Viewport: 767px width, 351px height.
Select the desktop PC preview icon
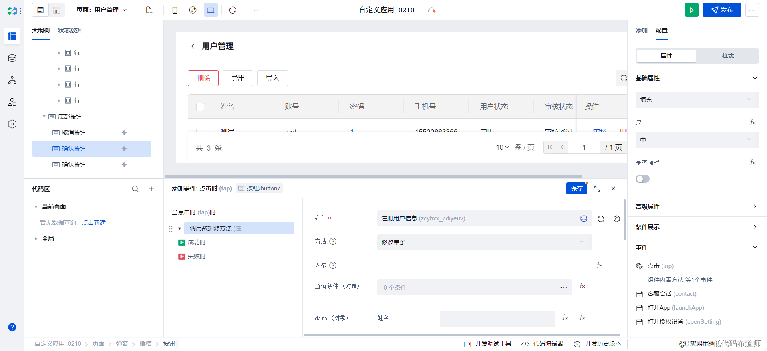[x=211, y=10]
